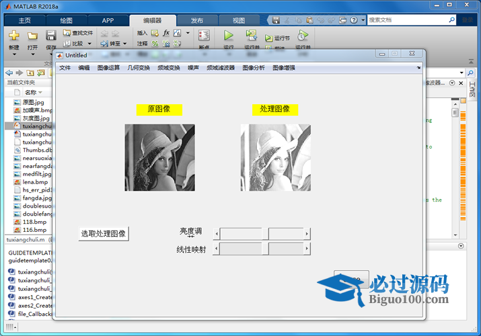Switch to the APP tab
The width and height of the screenshot is (481, 336).
click(x=108, y=21)
